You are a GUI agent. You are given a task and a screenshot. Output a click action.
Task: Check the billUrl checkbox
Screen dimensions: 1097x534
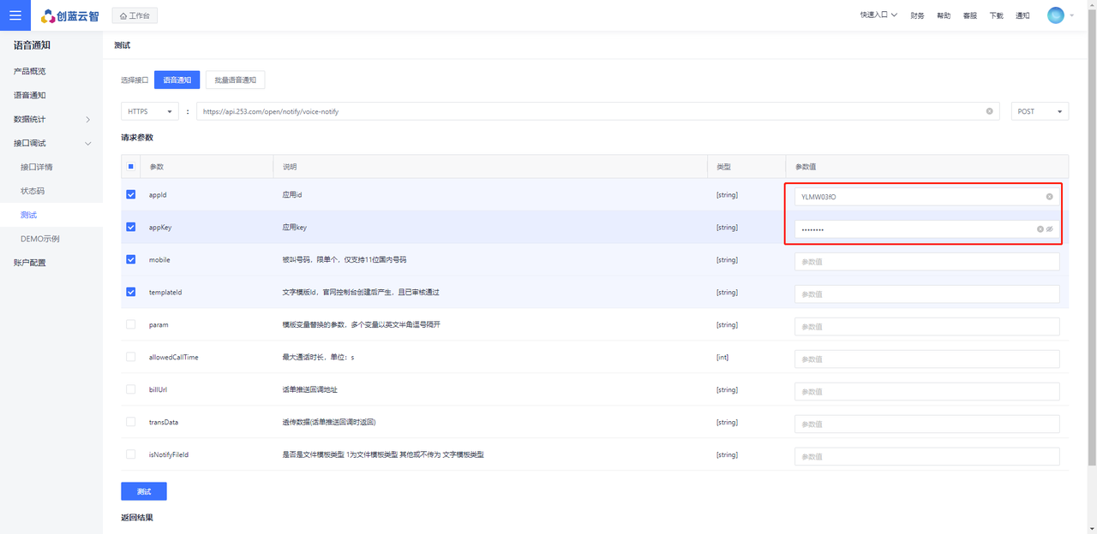[x=130, y=389]
